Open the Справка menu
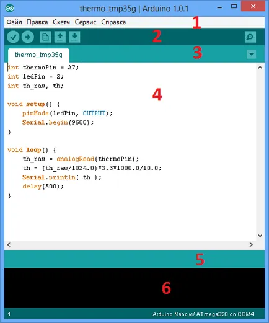This screenshot has width=269, height=323. coord(113,22)
